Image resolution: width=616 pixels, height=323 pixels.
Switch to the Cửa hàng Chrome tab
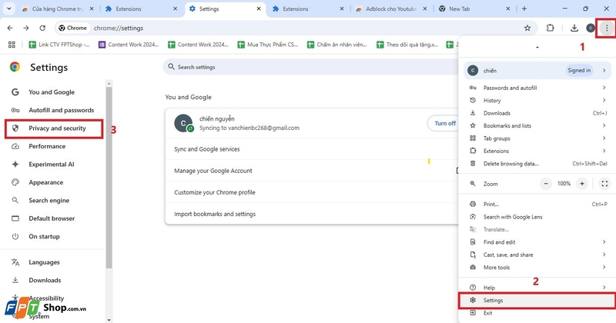pyautogui.click(x=58, y=8)
